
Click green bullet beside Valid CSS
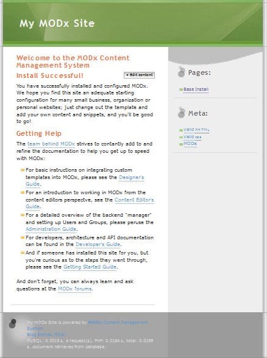[x=181, y=137]
